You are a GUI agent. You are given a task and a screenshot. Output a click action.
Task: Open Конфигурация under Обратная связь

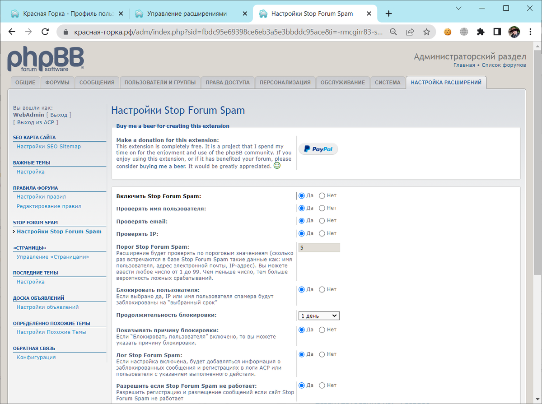tap(36, 358)
